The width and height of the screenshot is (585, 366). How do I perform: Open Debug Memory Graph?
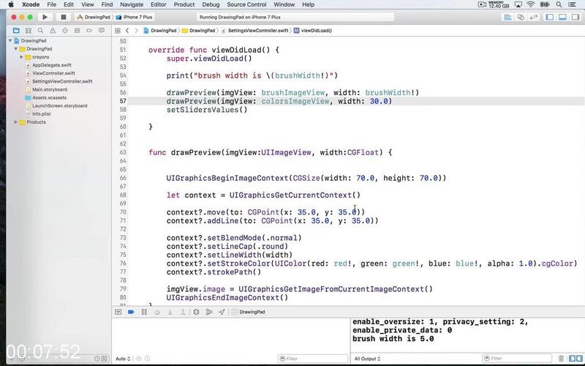point(209,312)
